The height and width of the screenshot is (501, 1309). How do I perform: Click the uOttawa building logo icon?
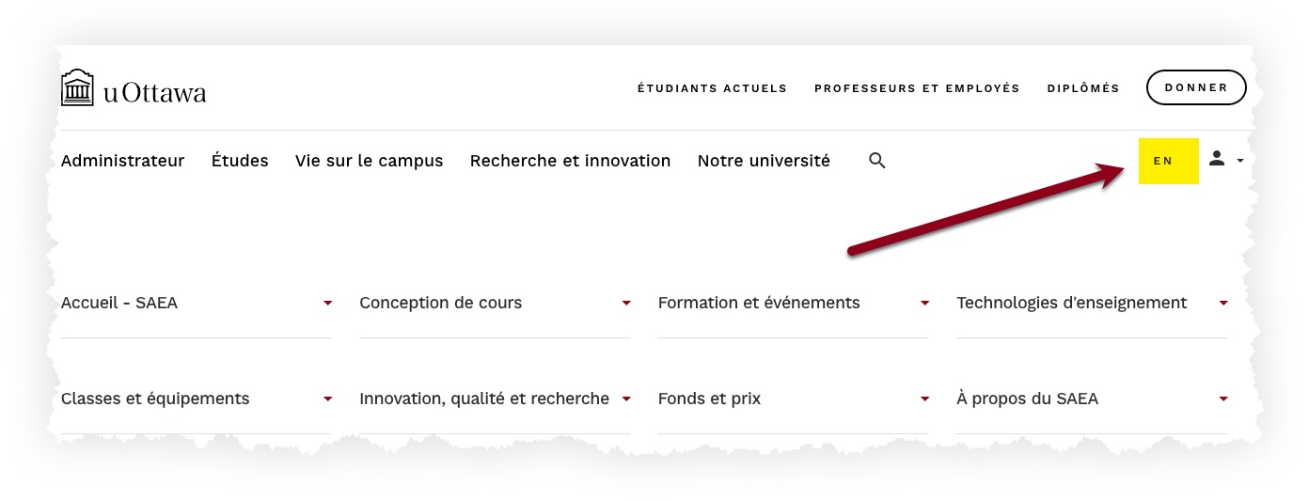(77, 88)
